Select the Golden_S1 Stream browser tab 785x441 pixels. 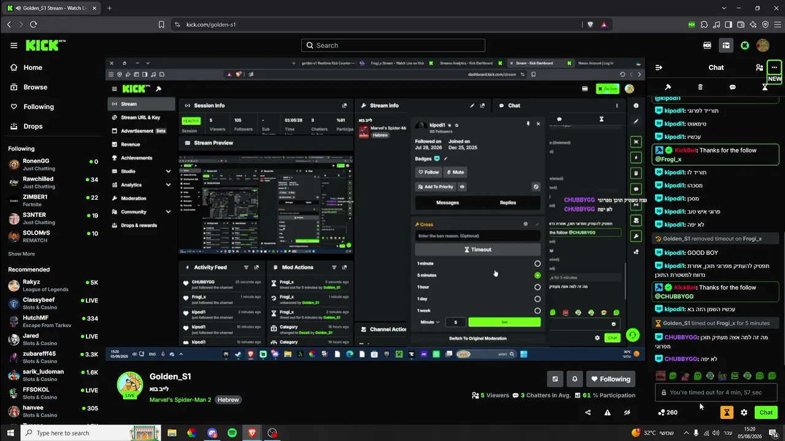pyautogui.click(x=50, y=8)
